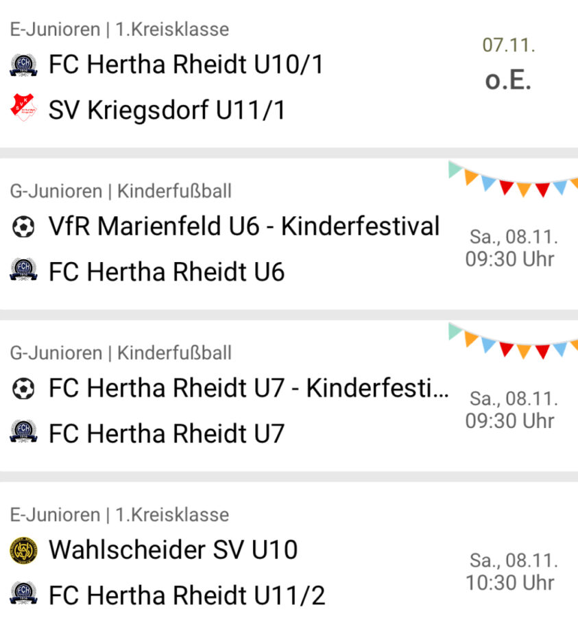The image size is (578, 627).
Task: Click the FC Hertha Rheidt U6 crest
Action: coord(23,272)
